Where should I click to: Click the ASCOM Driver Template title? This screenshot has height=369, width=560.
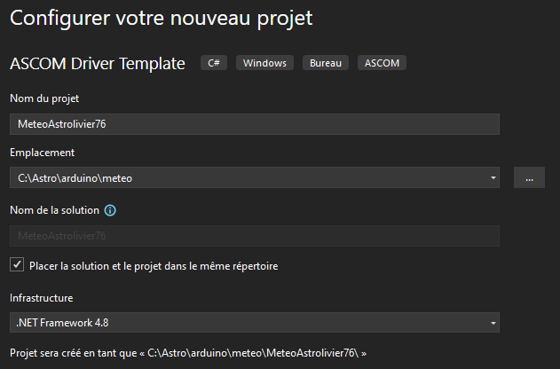97,63
